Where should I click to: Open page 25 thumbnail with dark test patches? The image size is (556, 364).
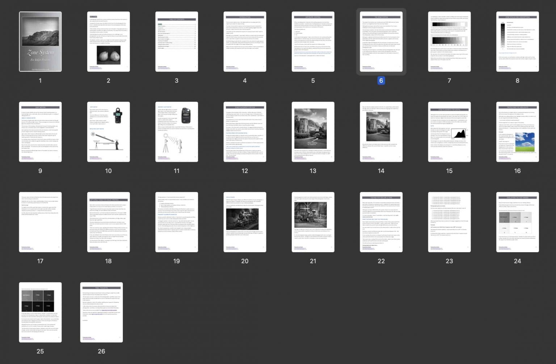[40, 312]
